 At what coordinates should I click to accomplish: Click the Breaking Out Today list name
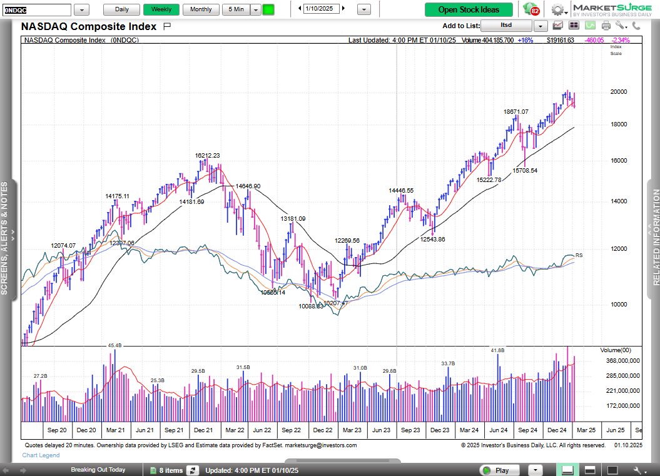pyautogui.click(x=98, y=470)
